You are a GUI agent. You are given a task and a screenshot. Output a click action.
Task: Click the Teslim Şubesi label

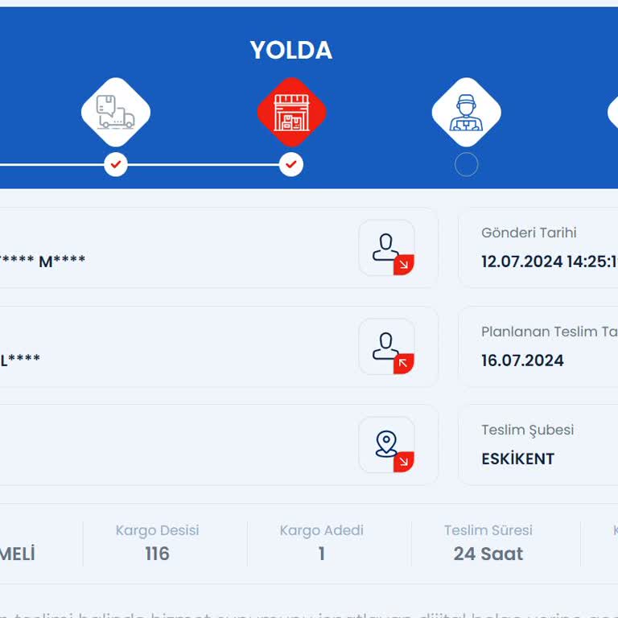pos(527,430)
